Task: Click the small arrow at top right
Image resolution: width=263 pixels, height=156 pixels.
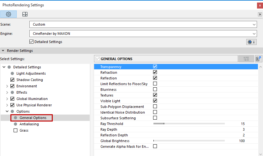Action: point(260,15)
